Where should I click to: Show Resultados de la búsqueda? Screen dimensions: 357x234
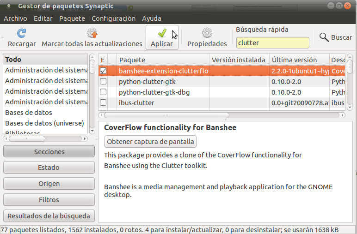49,216
